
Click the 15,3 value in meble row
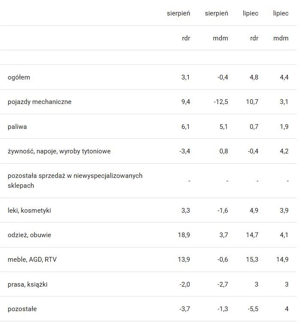(252, 260)
